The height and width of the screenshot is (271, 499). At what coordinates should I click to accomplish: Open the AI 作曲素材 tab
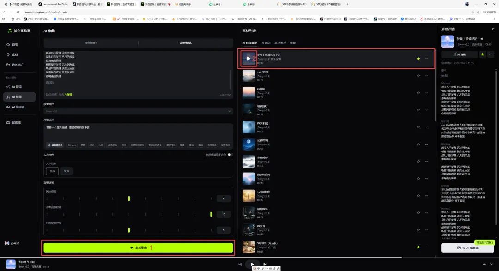pyautogui.click(x=250, y=43)
